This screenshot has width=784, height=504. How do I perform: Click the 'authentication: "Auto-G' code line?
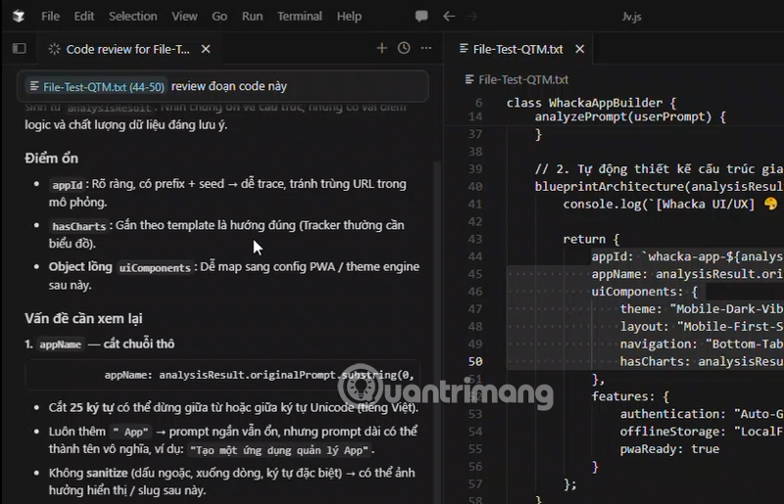pyautogui.click(x=701, y=414)
